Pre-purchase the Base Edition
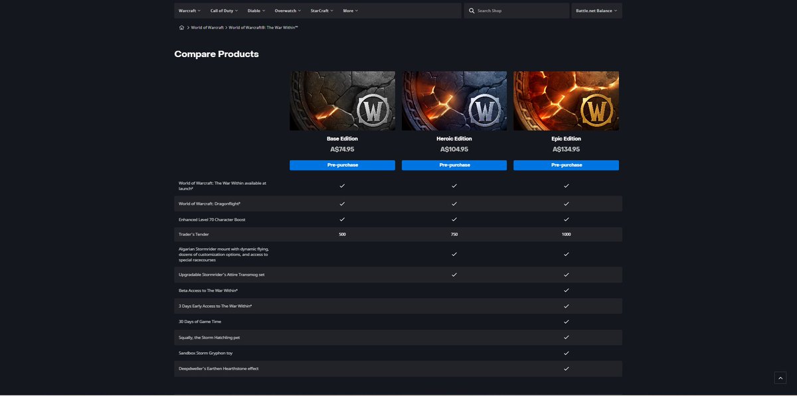Image resolution: width=797 pixels, height=396 pixels. (342, 165)
